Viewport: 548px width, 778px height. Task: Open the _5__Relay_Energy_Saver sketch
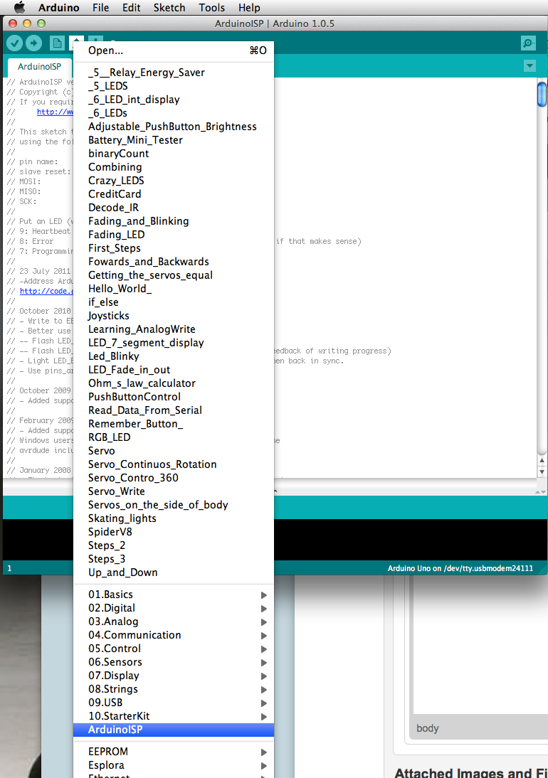click(174, 73)
